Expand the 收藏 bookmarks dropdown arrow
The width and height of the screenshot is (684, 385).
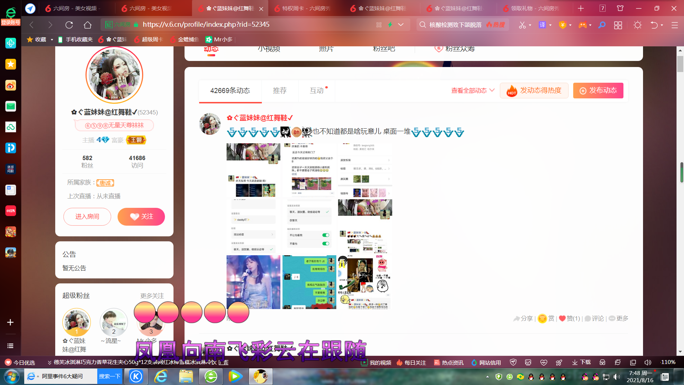point(52,40)
